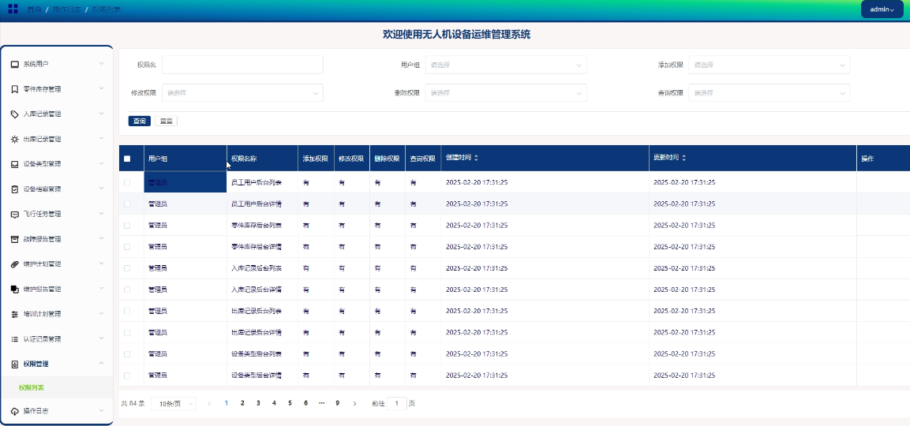The image size is (910, 426).
Task: Open the 查询权限 filter dropdown
Action: pos(769,93)
